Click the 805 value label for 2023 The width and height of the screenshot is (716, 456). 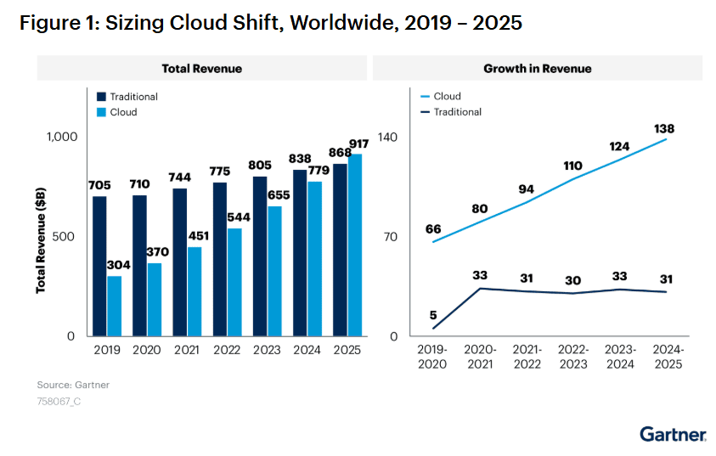point(260,166)
